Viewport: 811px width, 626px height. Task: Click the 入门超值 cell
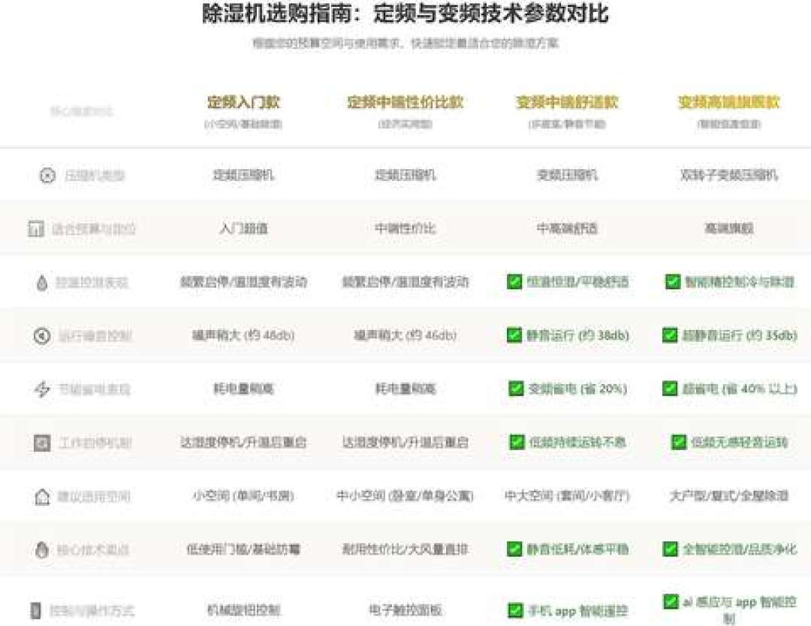(x=243, y=228)
